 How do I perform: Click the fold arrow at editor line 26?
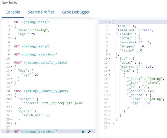click(11, 123)
